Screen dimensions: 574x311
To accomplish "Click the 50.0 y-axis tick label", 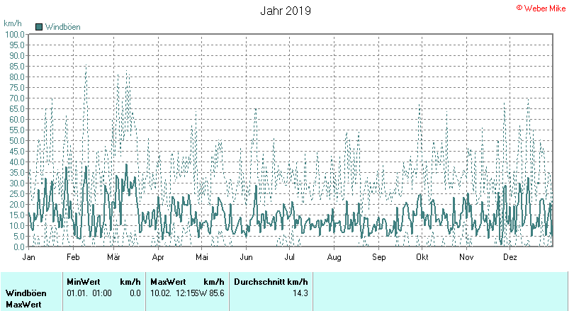I will (16, 140).
